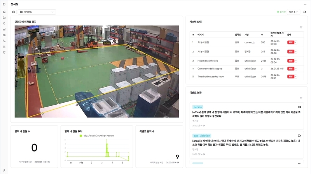The image size is (311, 174).
Task: Click the ppe_violation event tag
Action: coord(202,136)
